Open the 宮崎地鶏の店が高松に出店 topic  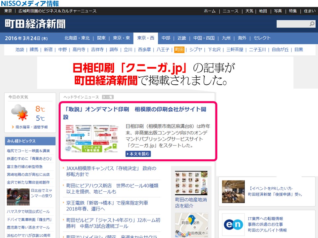point(28,175)
